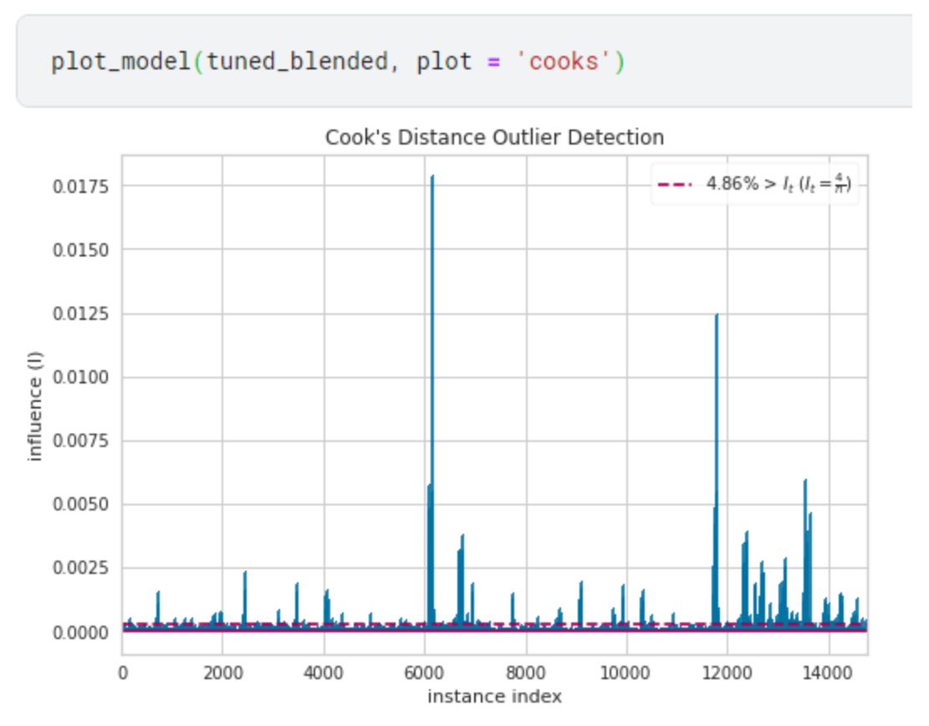Click the 14000 tick label on x-axis

point(829,672)
